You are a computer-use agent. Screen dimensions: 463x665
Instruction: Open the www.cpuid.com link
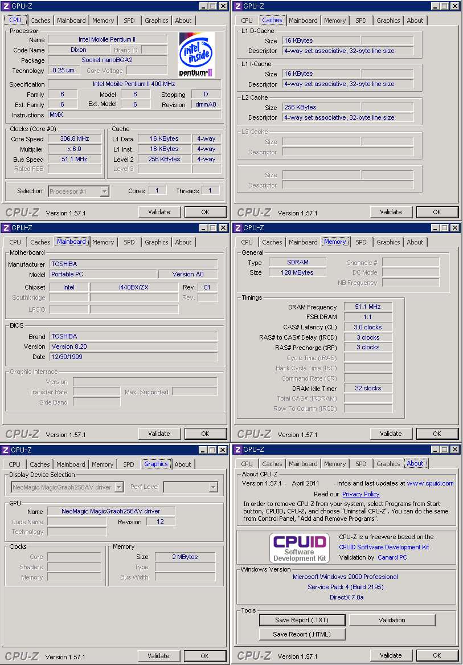(430, 483)
